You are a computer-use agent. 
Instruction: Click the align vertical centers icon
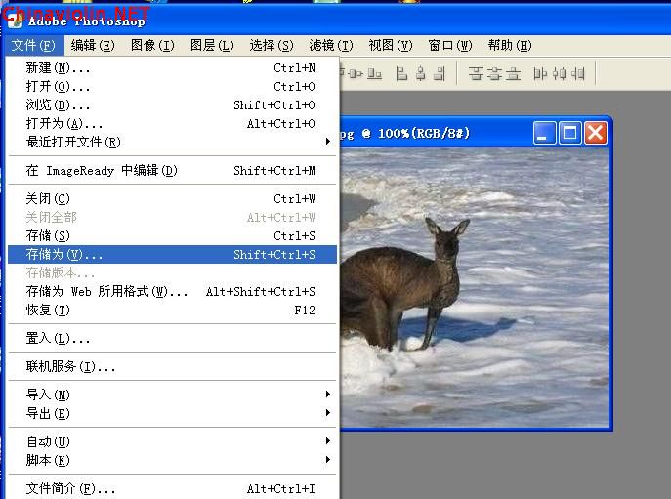pos(356,74)
